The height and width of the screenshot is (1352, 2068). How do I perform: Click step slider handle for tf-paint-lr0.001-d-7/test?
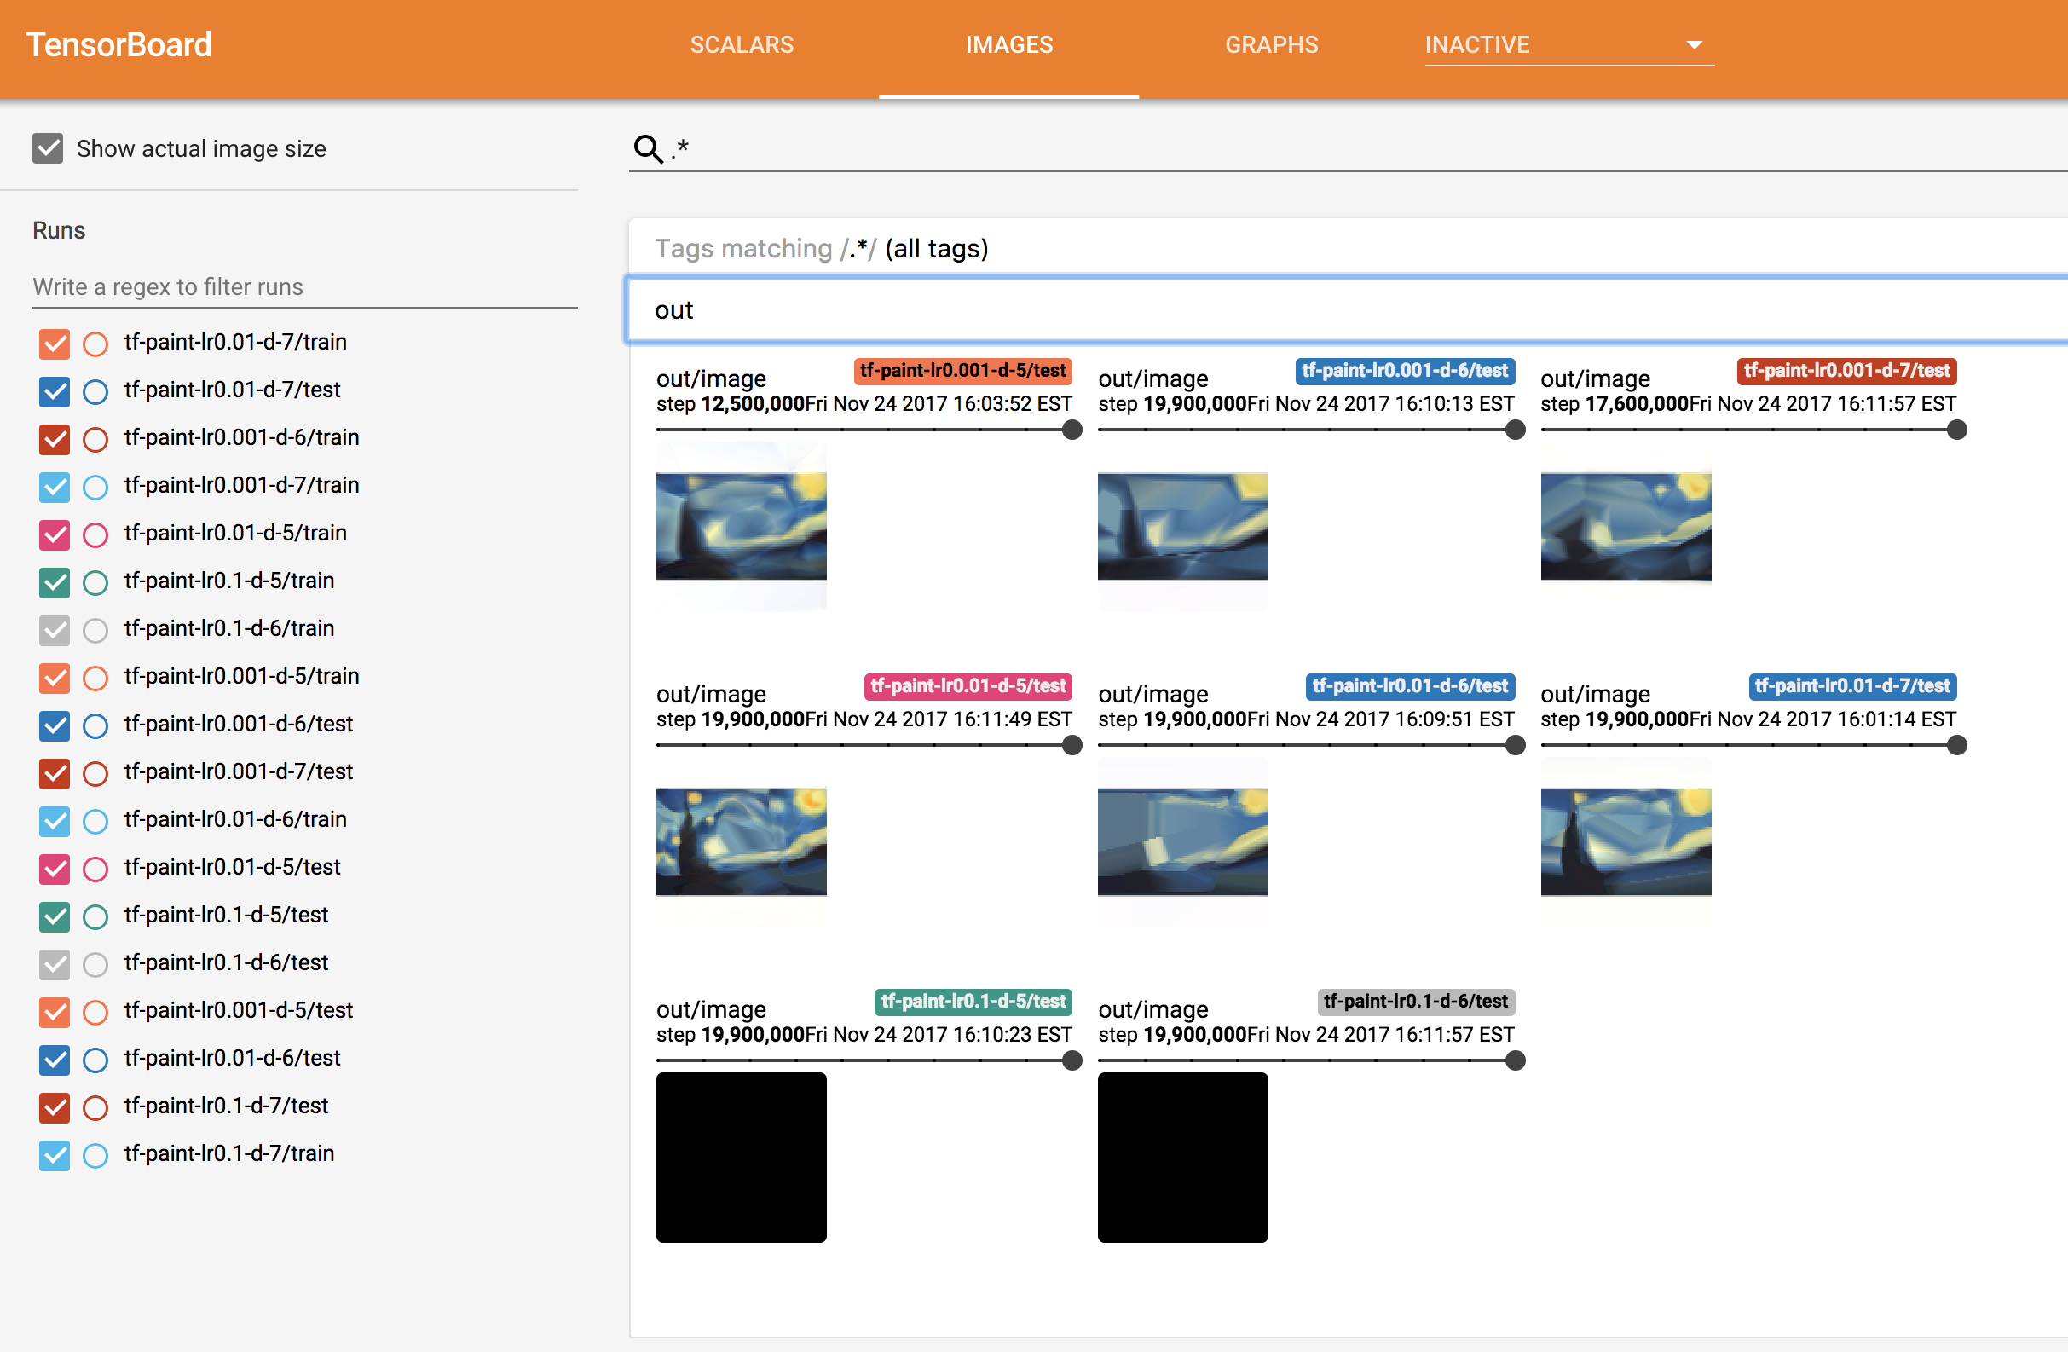tap(1957, 430)
